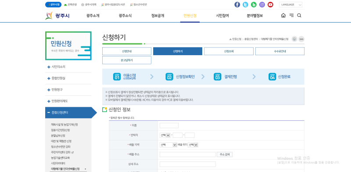This screenshot has width=351, height=172.
Task: Switch to the 분고담하기 tab
Action: [127, 60]
